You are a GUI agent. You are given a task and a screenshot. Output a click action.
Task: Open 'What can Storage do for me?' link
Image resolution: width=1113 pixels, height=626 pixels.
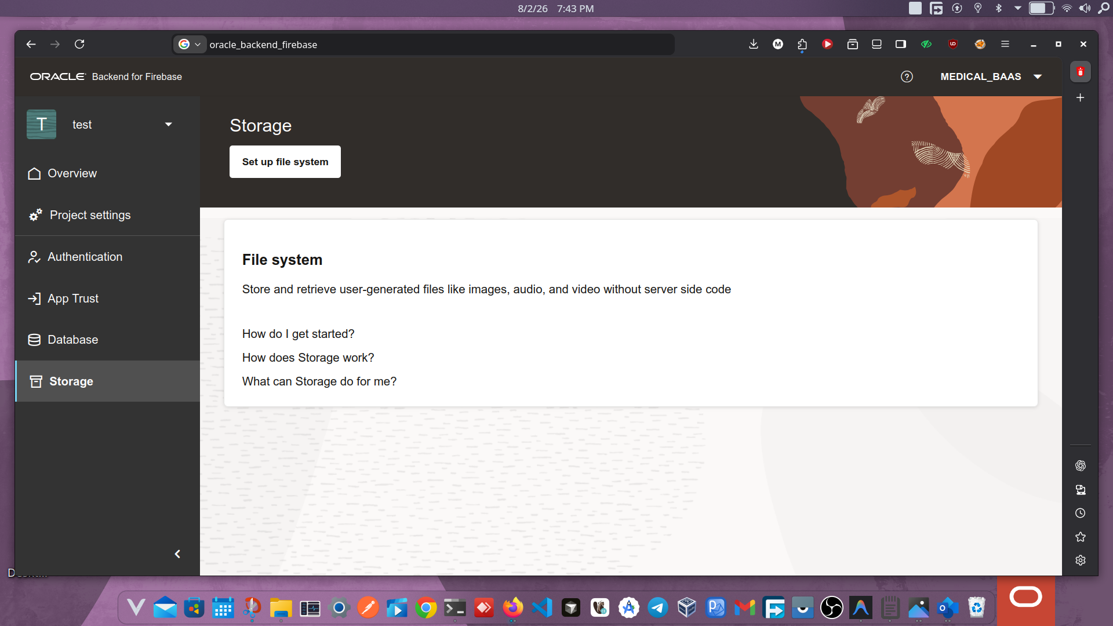(319, 381)
